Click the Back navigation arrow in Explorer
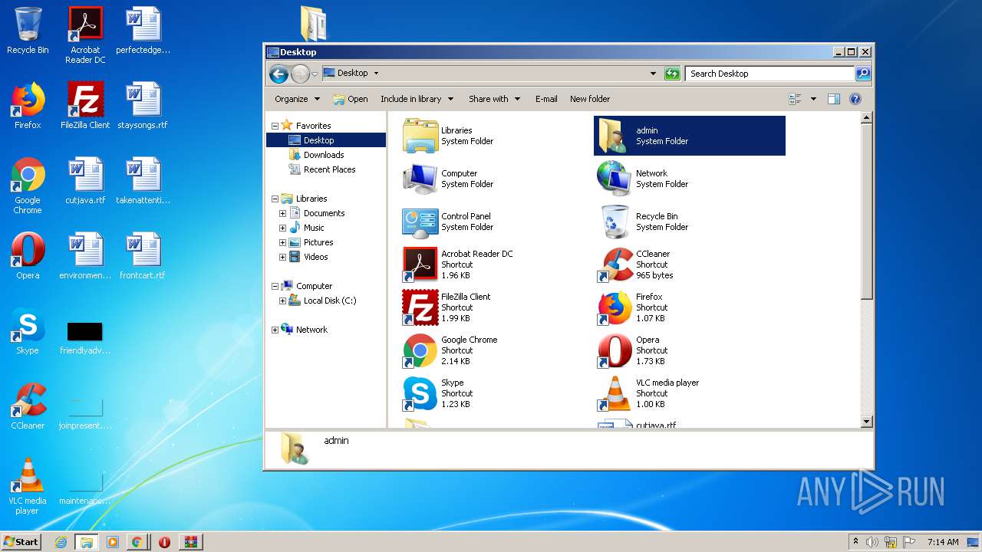The width and height of the screenshot is (982, 552). point(278,74)
